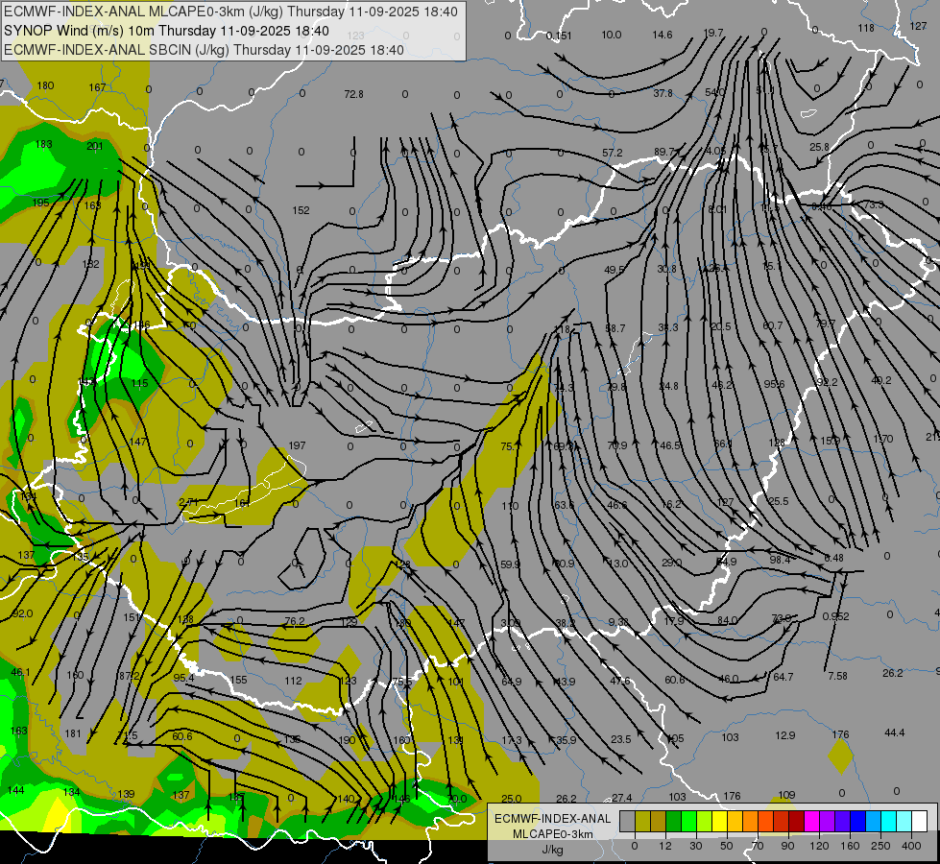Click the MLCAPE0-3km title line
This screenshot has width=940, height=864.
tap(230, 12)
